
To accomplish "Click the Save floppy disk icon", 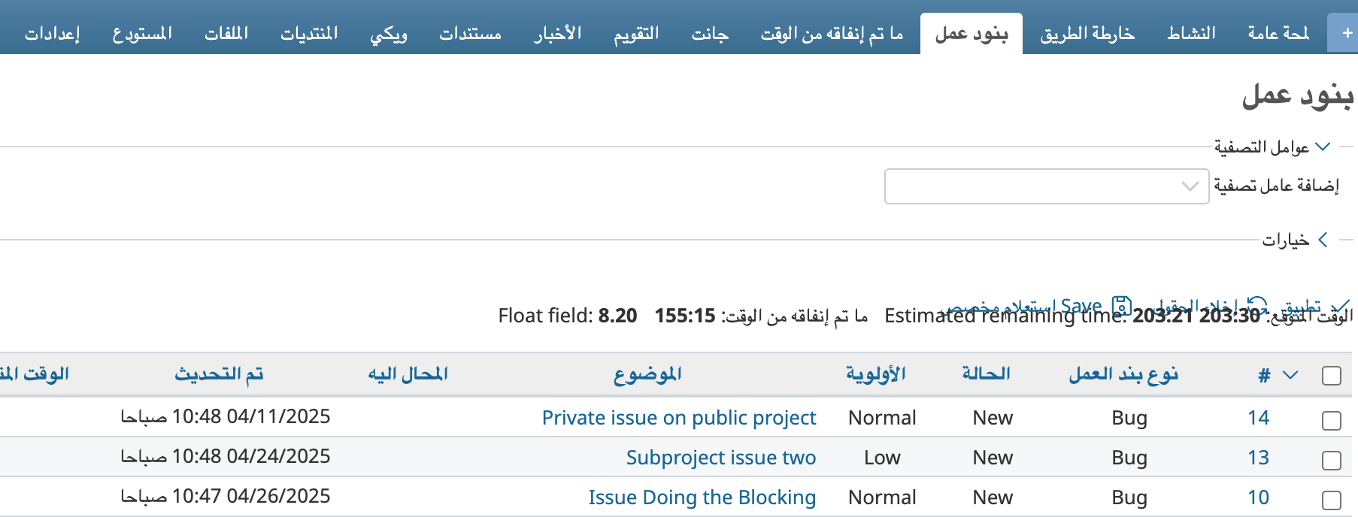I will (1121, 306).
